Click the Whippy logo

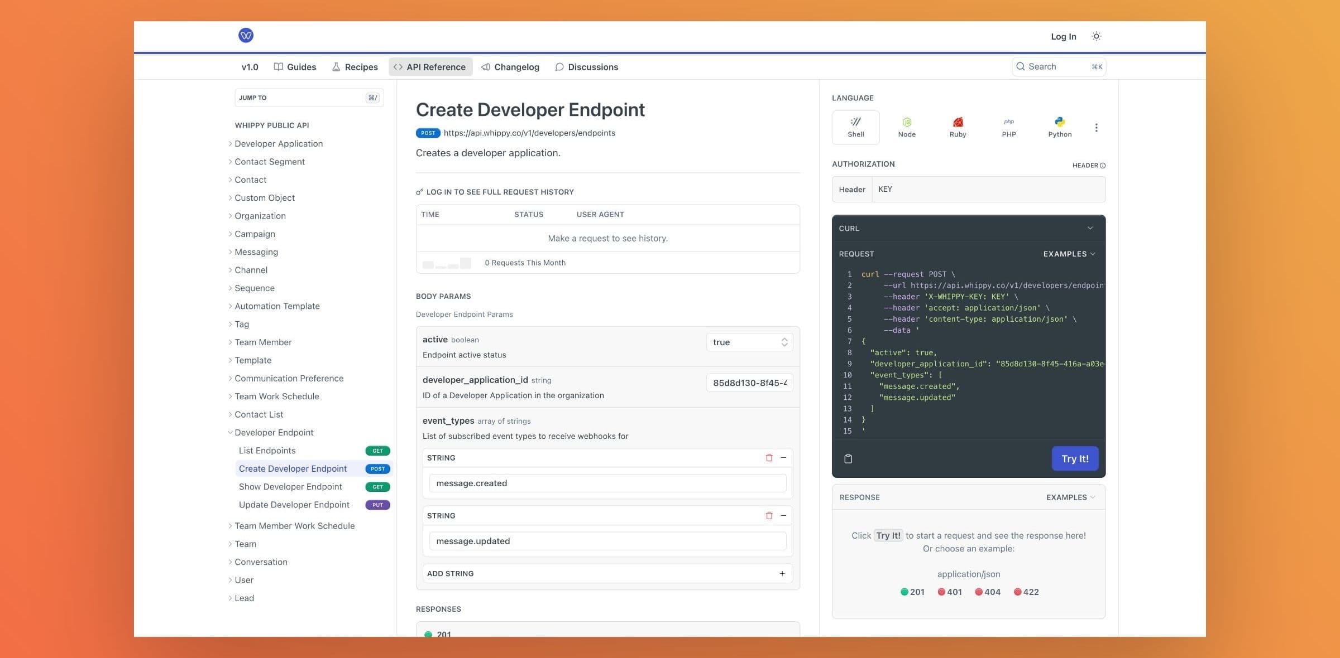coord(246,35)
